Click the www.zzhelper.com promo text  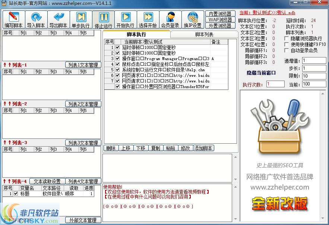(x=280, y=187)
